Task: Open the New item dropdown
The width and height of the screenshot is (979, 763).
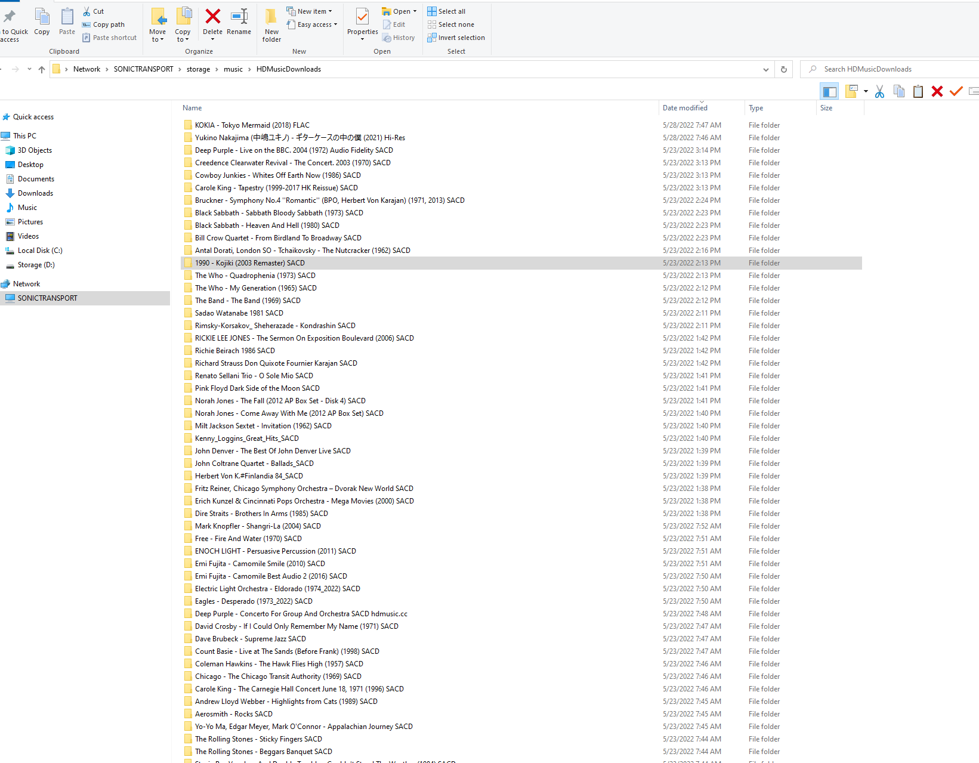Action: (x=310, y=11)
